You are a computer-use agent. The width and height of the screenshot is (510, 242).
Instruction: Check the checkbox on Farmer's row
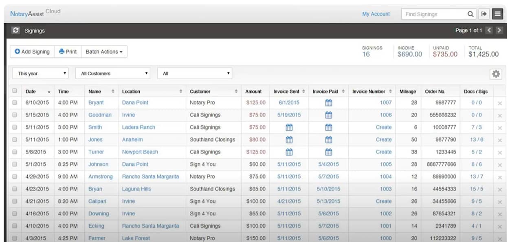[x=15, y=238]
